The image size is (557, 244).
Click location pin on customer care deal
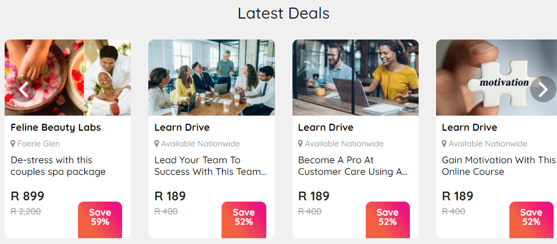(301, 144)
